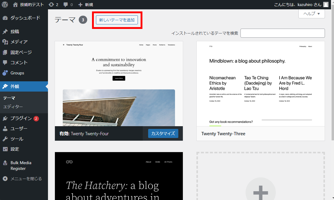Click the large plus icon to add theme

coord(260,190)
